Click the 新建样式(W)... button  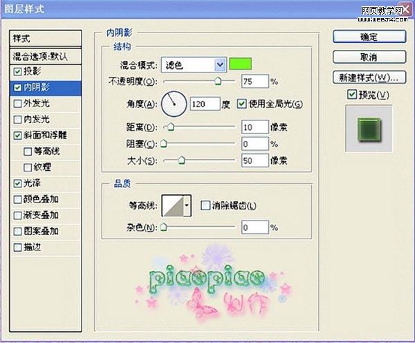point(369,77)
